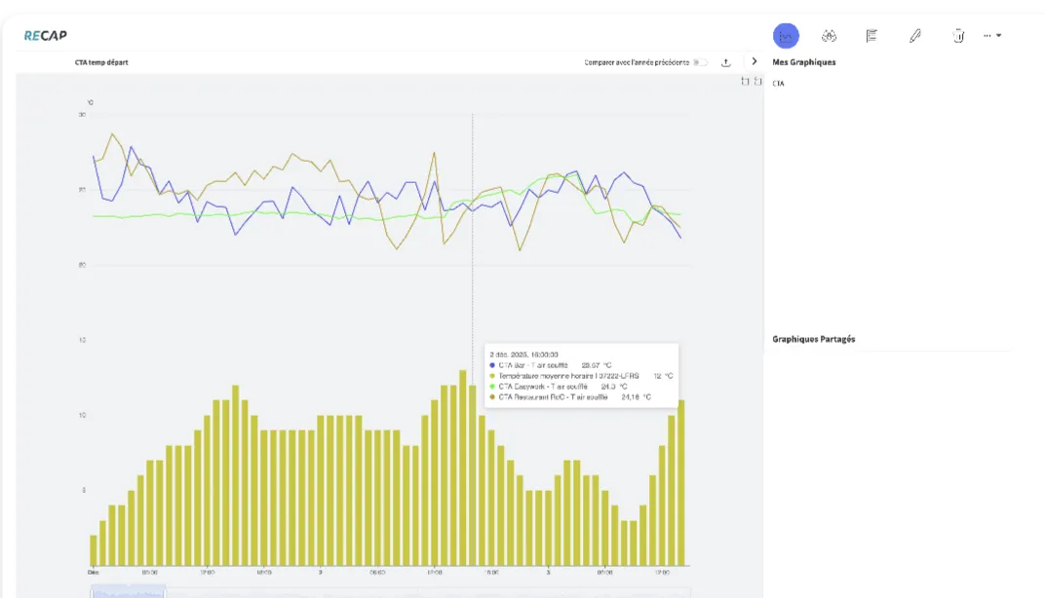Click the tallest yellow temperature bar
This screenshot has width=1045, height=598.
point(461,467)
